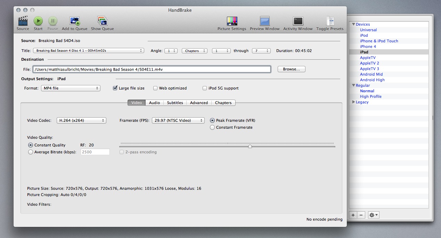The image size is (441, 238).
Task: Select iPhone & iPod Touch preset
Action: pos(379,41)
